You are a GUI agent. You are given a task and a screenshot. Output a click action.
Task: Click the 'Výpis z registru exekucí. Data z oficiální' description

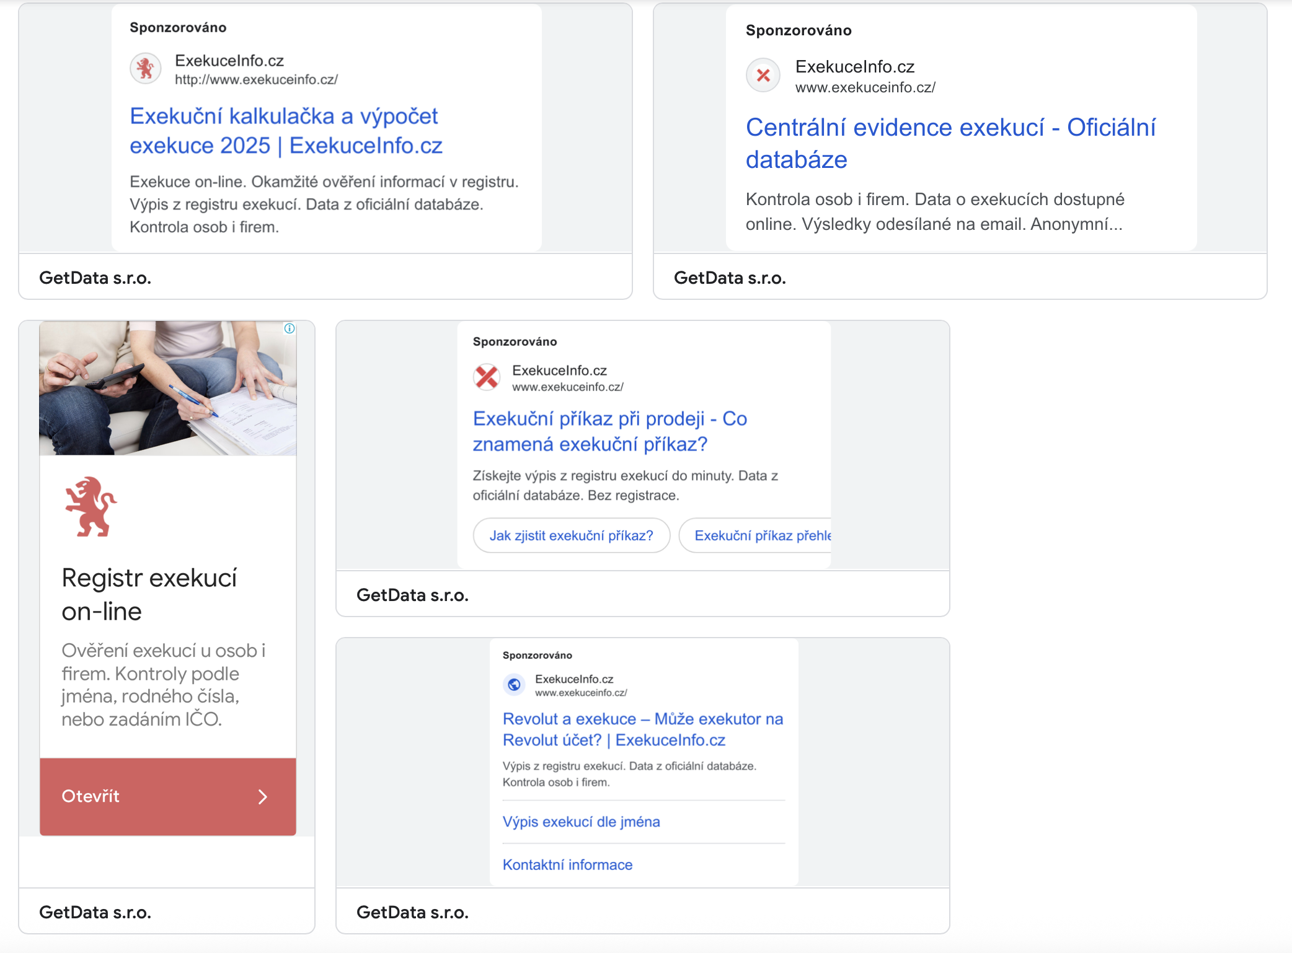629,774
